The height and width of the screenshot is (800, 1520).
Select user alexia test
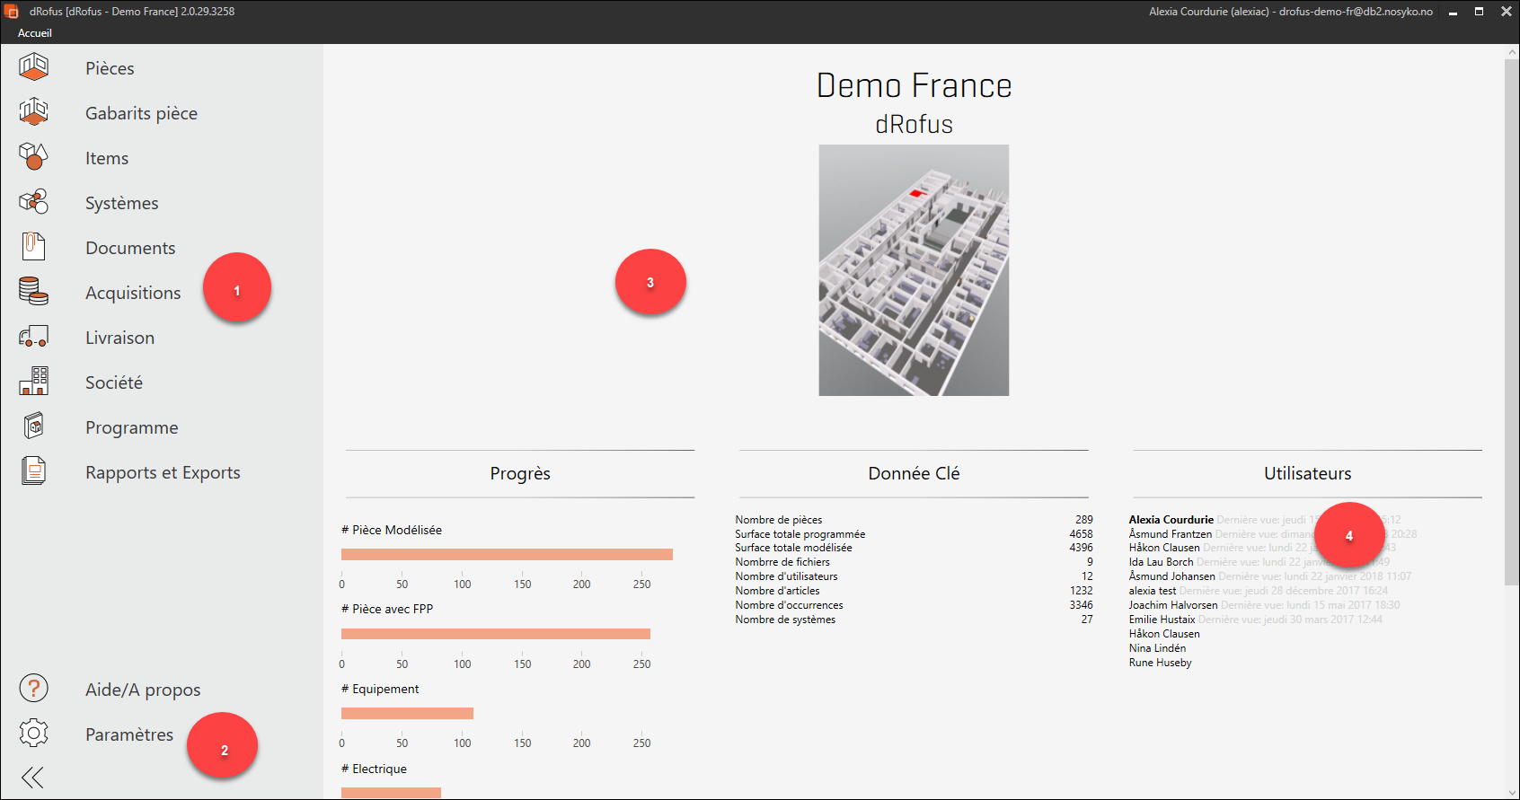[1152, 591]
